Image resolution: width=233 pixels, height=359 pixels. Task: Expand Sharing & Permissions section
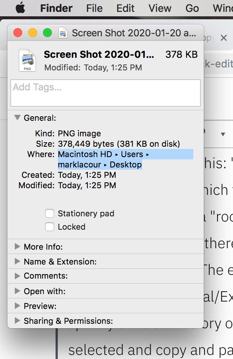pyautogui.click(x=17, y=321)
